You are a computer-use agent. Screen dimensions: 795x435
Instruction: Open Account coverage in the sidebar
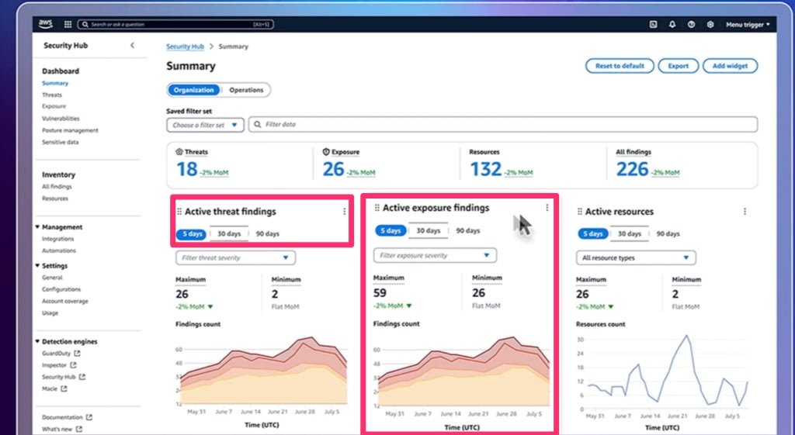click(65, 302)
